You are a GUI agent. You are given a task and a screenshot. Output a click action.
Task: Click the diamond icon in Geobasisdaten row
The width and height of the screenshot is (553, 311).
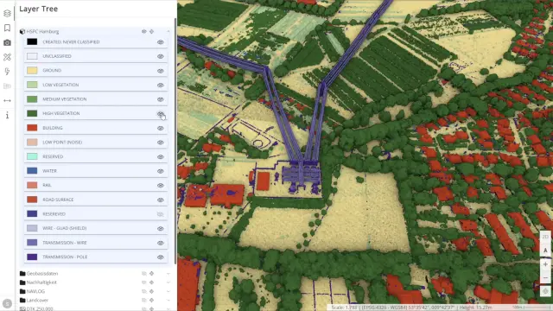click(x=152, y=273)
